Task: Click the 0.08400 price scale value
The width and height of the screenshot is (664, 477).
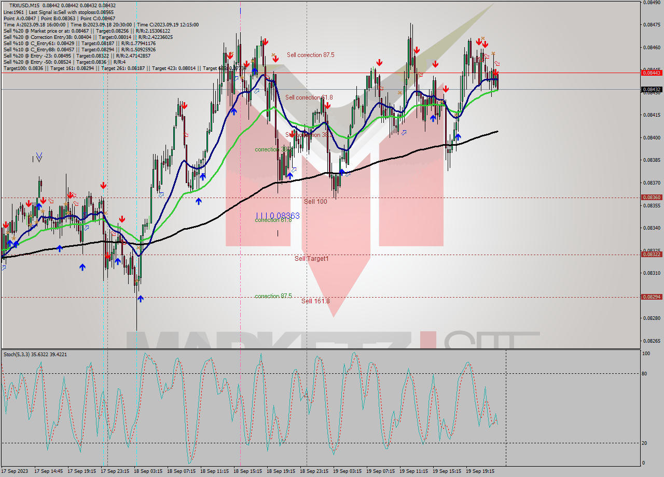Action: coord(652,137)
